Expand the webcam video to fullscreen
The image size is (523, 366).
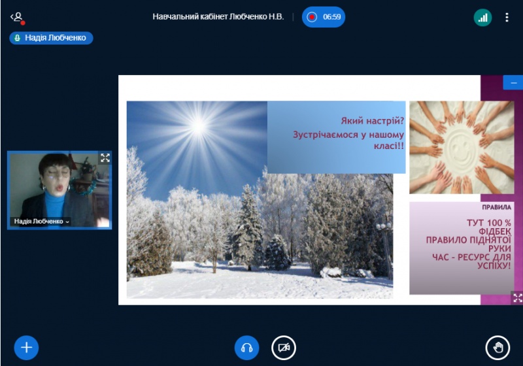click(x=105, y=158)
